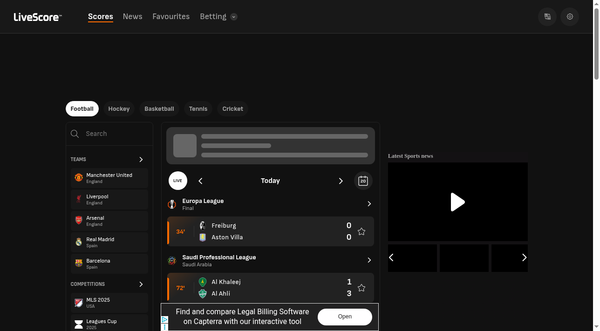Image resolution: width=600 pixels, height=331 pixels.
Task: Open the Leagues Cup competition link
Action: pyautogui.click(x=109, y=323)
